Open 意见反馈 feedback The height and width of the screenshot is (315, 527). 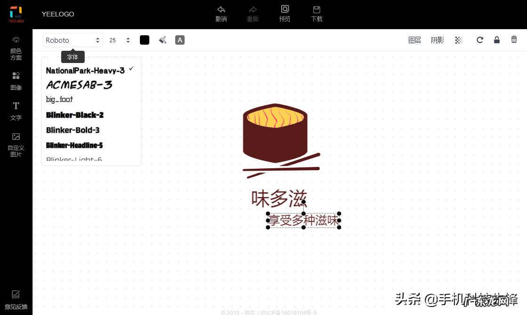(16, 299)
